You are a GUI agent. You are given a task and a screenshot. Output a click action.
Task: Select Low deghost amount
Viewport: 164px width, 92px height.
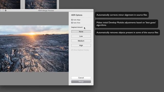[81, 36]
